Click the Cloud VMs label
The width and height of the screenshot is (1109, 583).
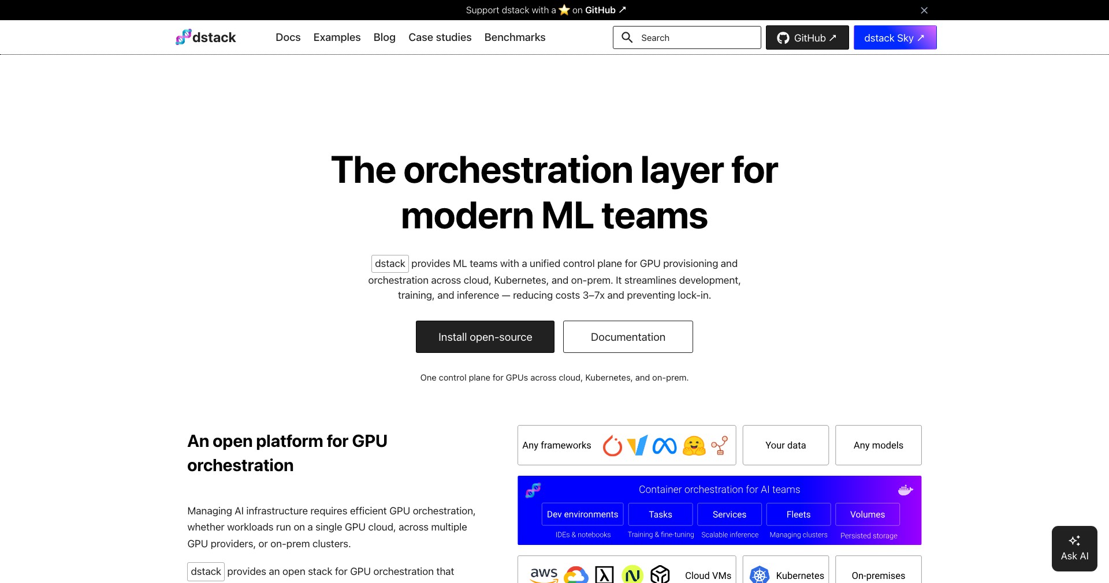point(708,576)
